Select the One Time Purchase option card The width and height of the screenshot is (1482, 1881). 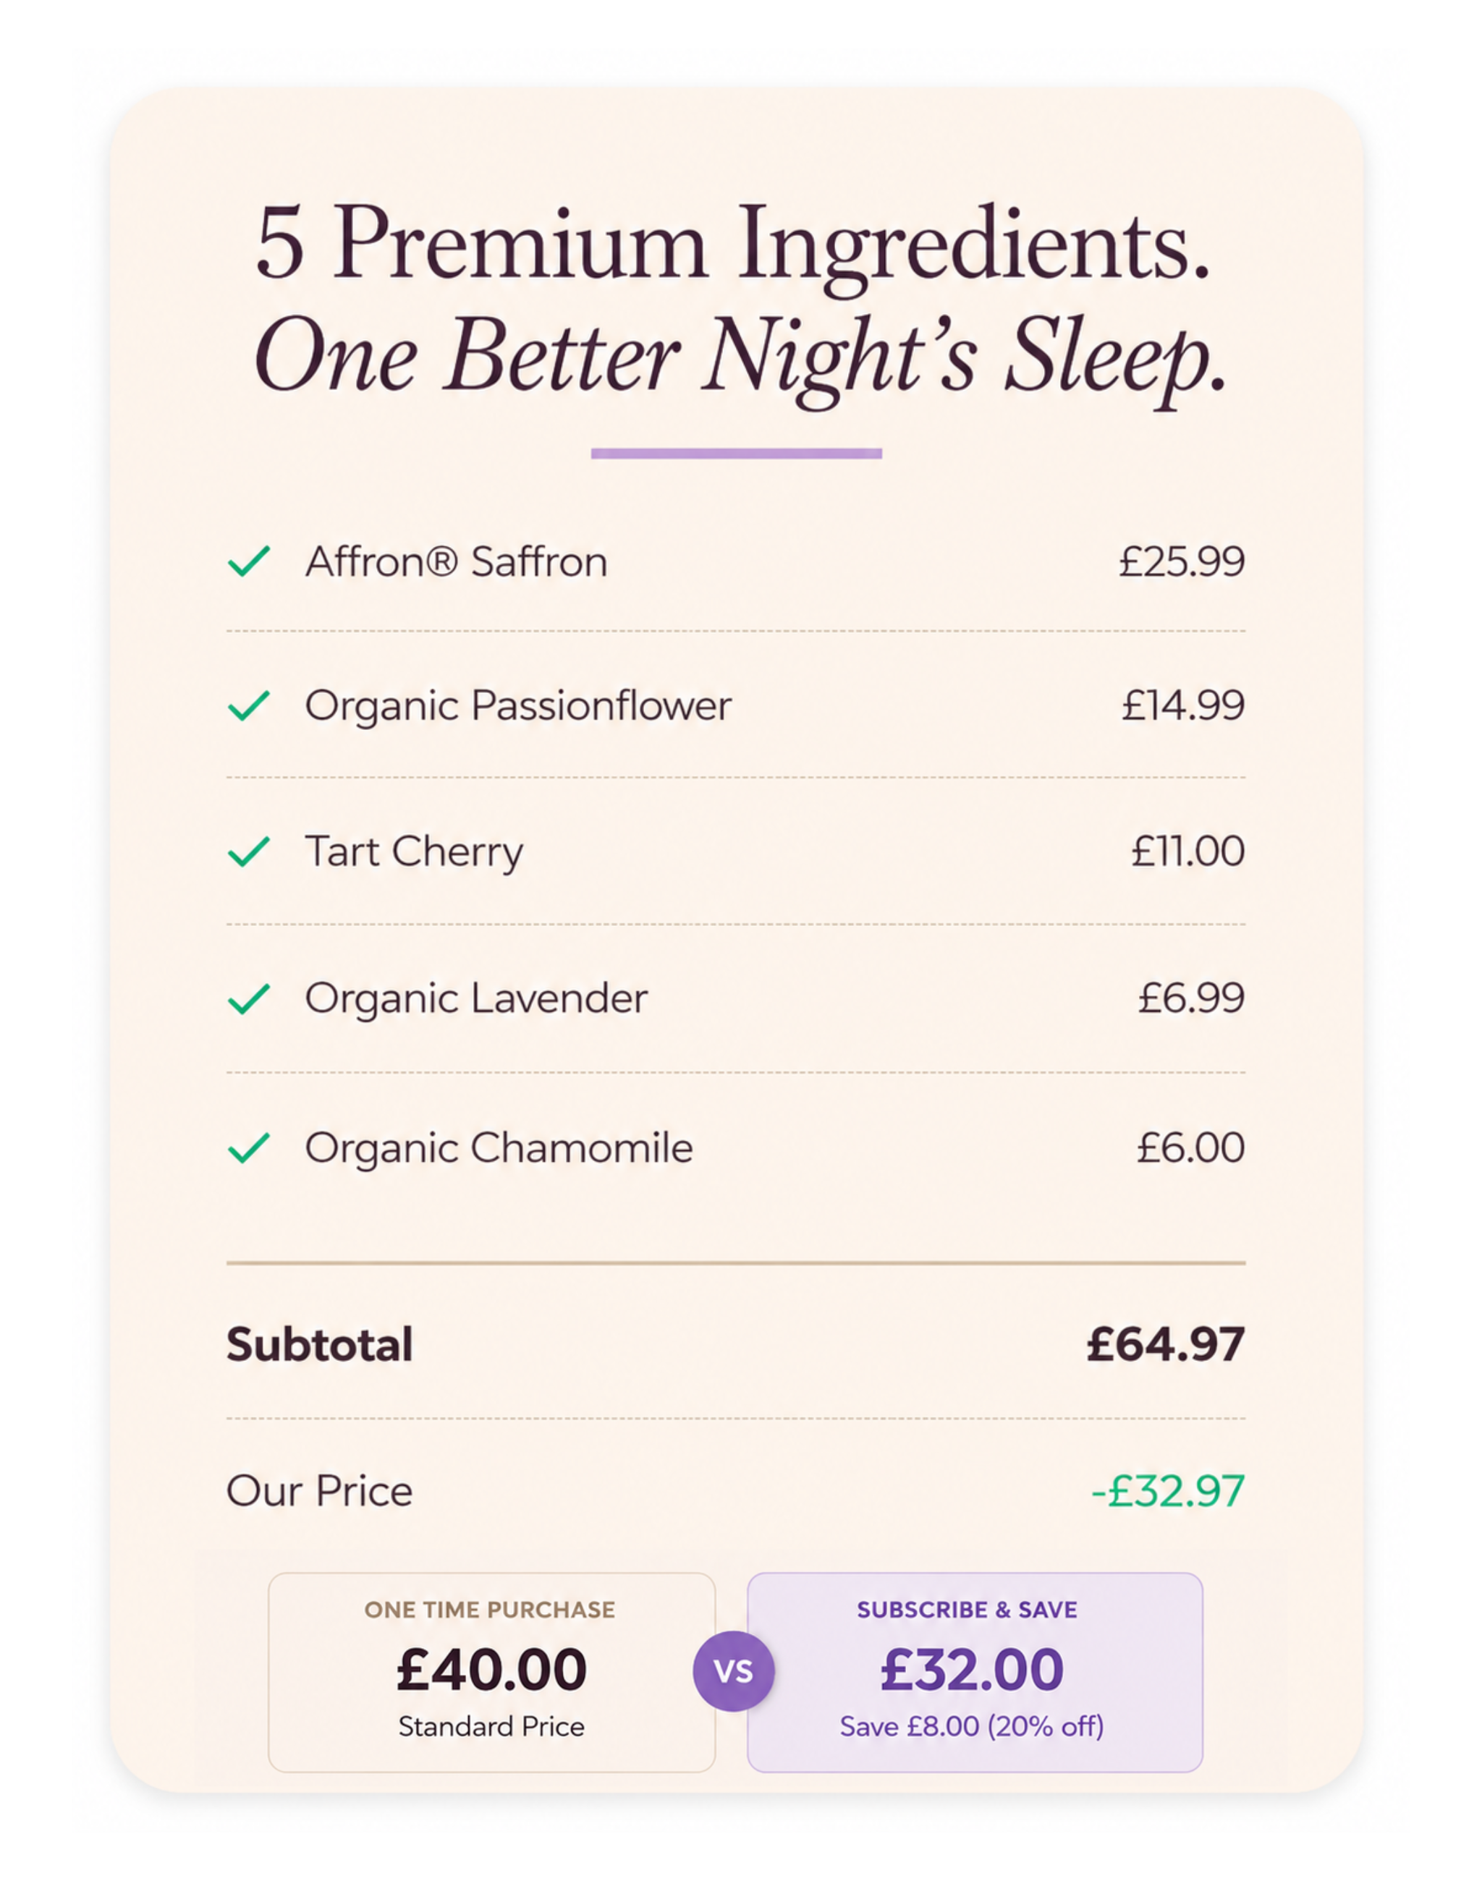[492, 1672]
